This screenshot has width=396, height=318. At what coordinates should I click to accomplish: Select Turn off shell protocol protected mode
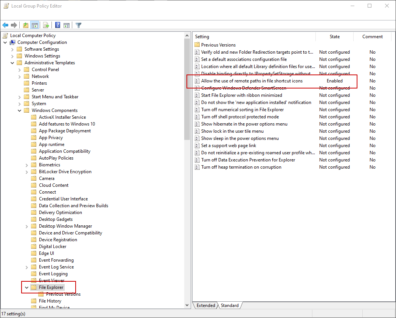click(240, 117)
